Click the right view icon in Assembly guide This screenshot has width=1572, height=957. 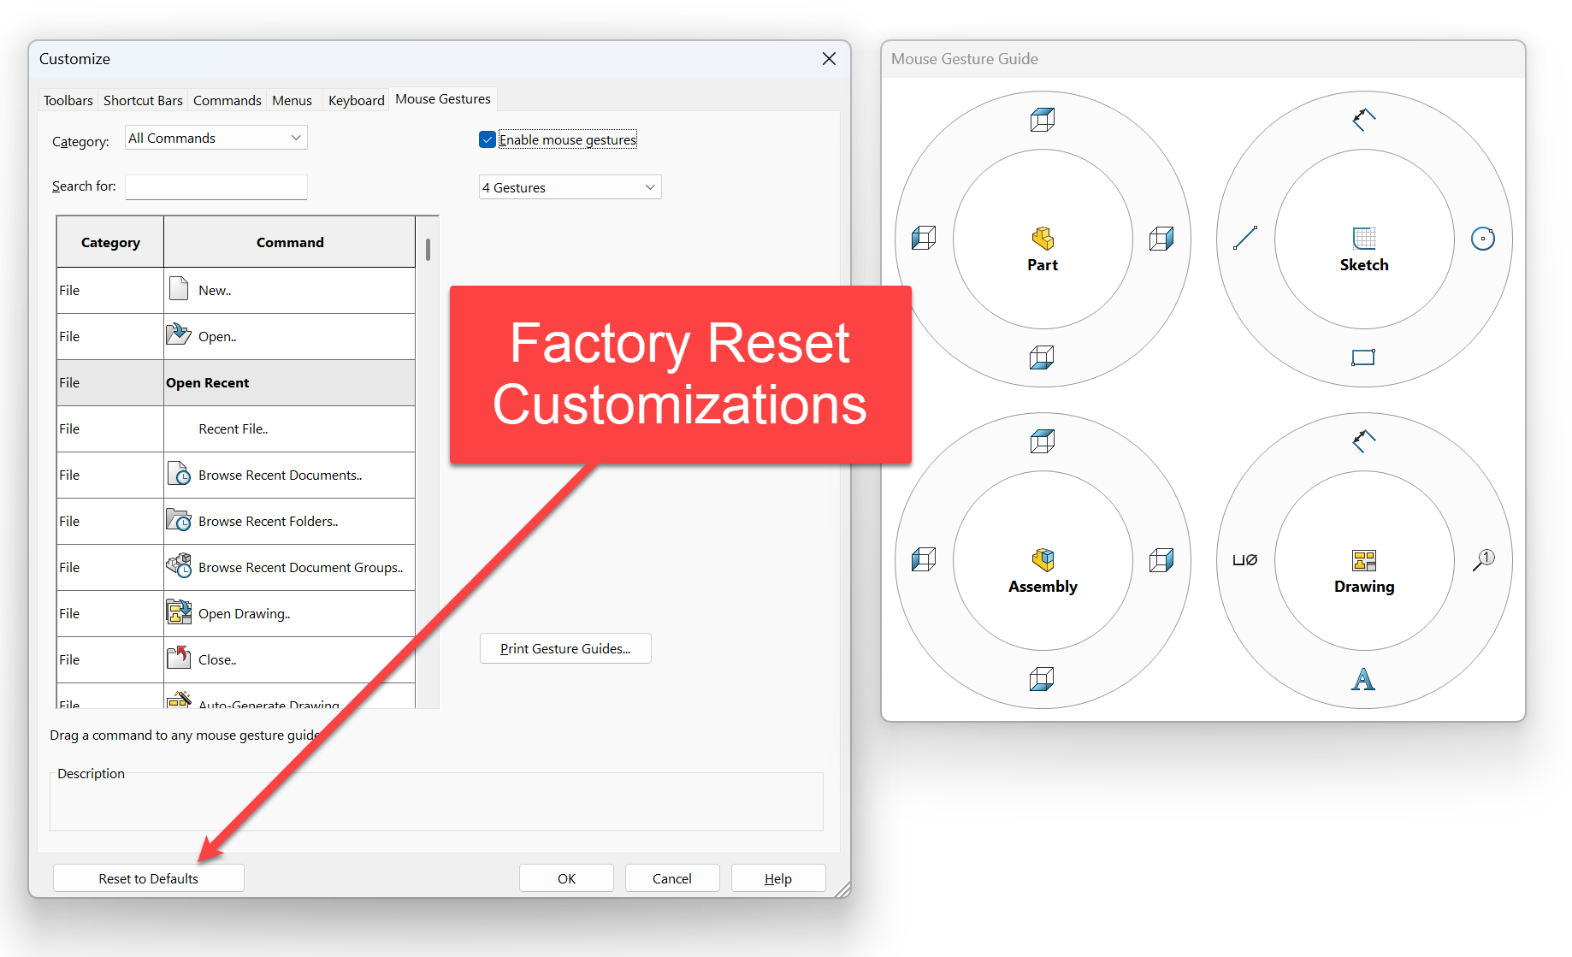click(x=1161, y=559)
